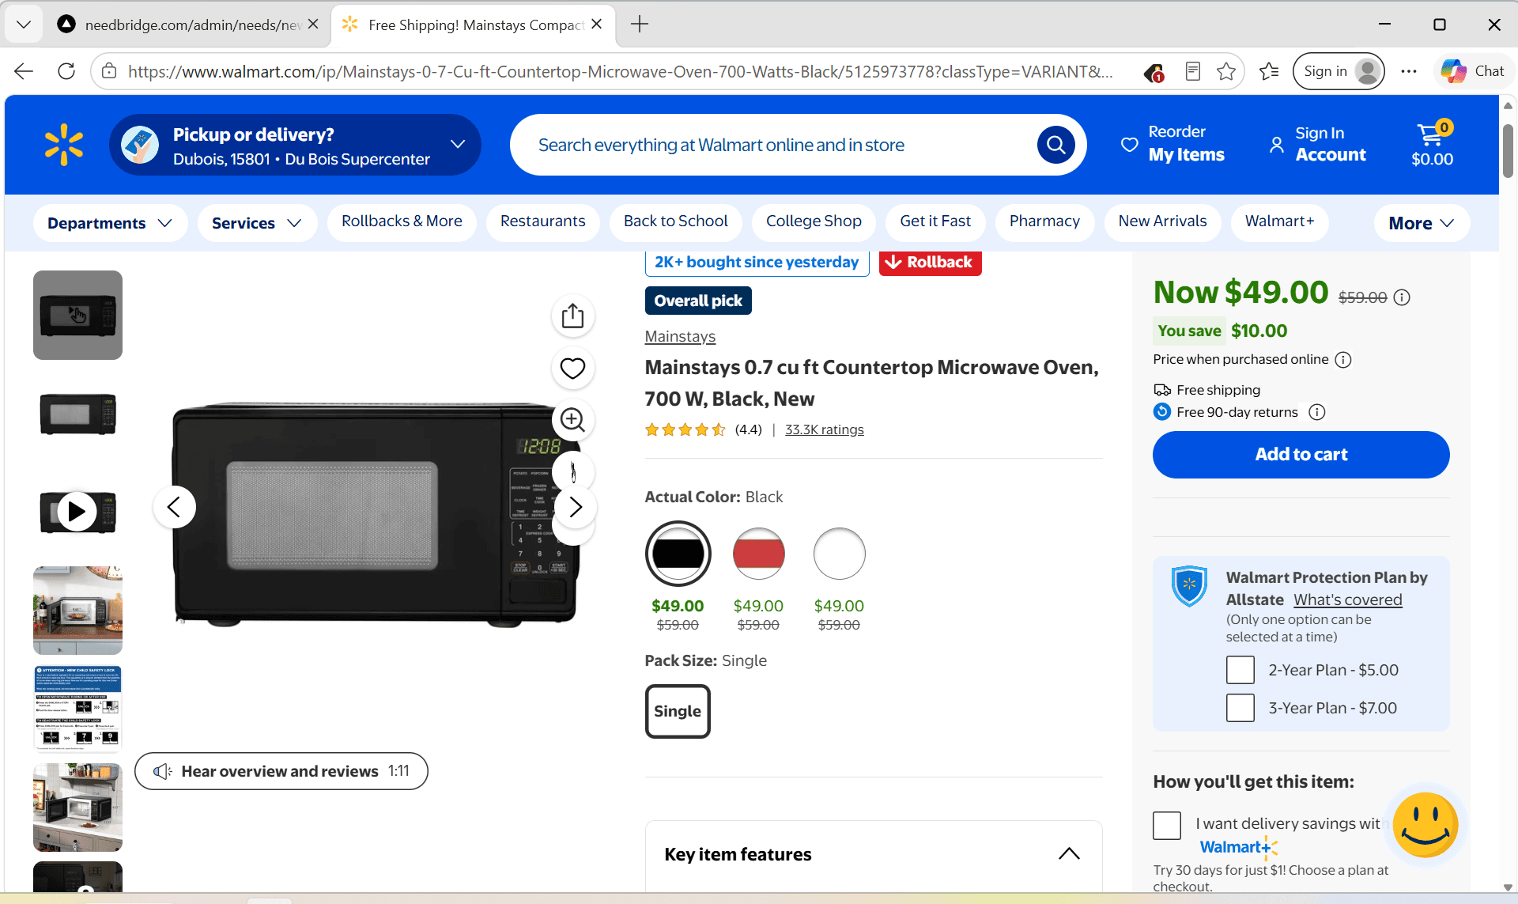Image resolution: width=1518 pixels, height=904 pixels.
Task: Click the Walmart spark logo
Action: coord(64,145)
